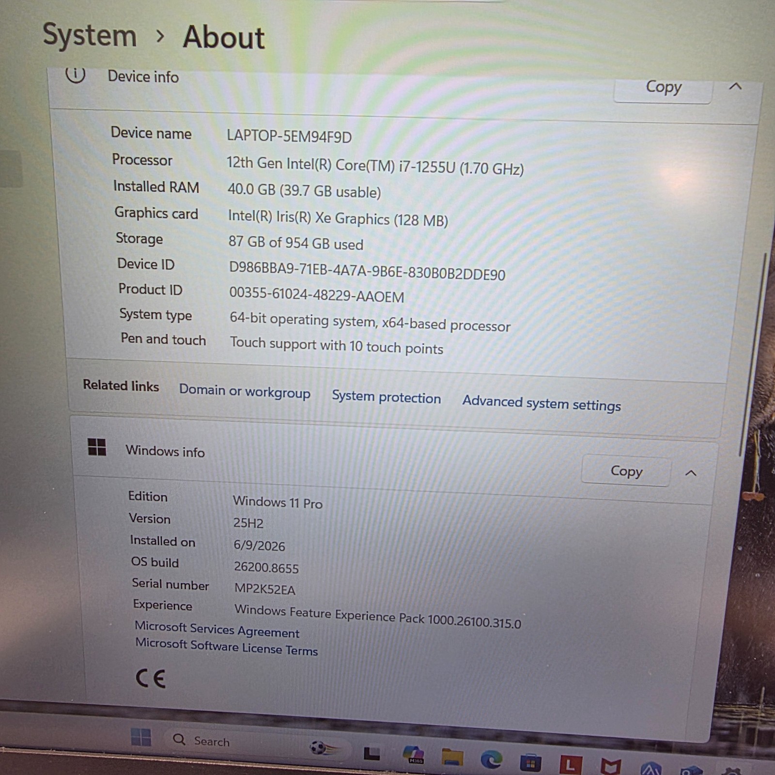Select the touch support with 10 touch points text
775x775 pixels.
click(x=337, y=345)
